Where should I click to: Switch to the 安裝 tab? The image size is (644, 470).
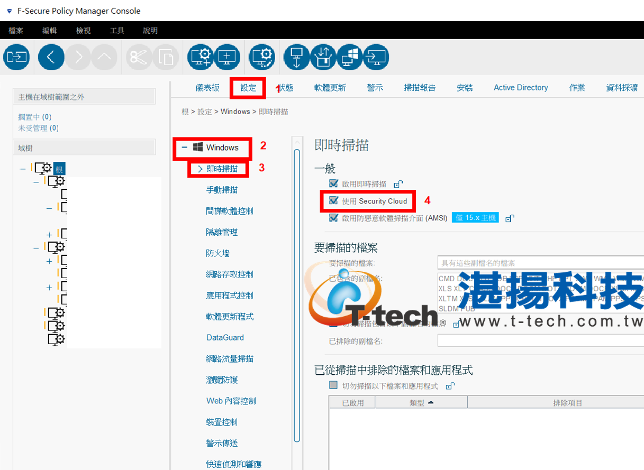click(x=465, y=88)
